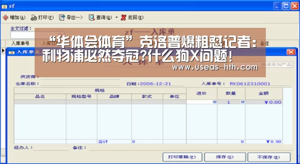Click the 导出 export icon
Viewport: 300px width, 164px height.
click(62, 18)
